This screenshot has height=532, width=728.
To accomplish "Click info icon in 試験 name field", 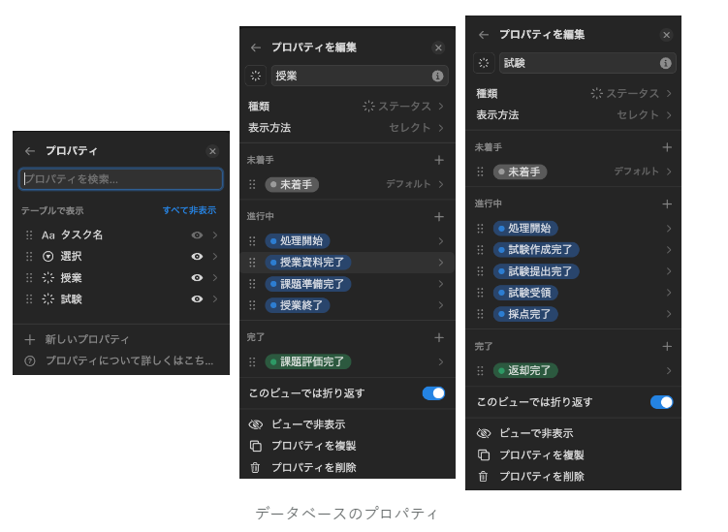I will click(x=665, y=63).
